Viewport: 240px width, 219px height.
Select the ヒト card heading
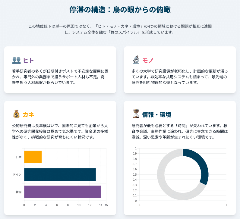(x=28, y=61)
